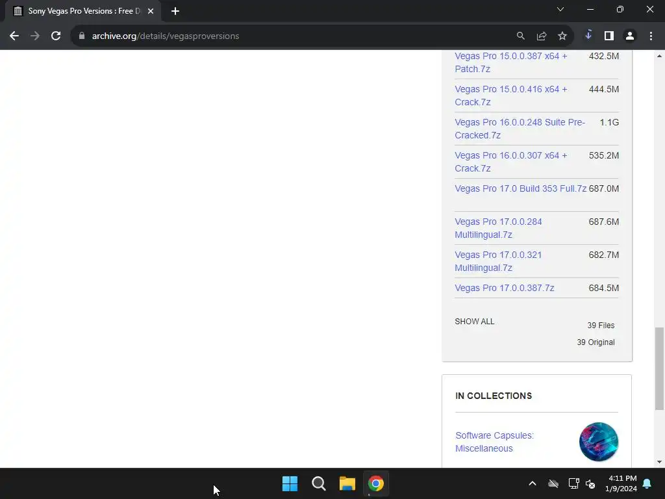Viewport: 665px width, 499px height.
Task: Click SHOW ALL files
Action: [475, 321]
